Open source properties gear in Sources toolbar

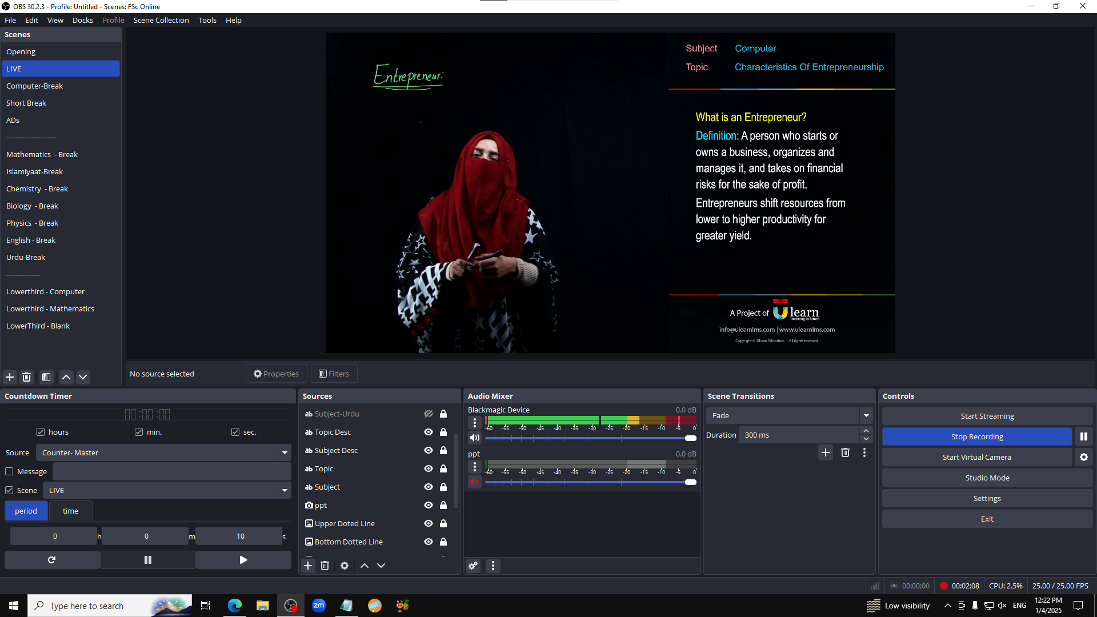[x=345, y=566]
